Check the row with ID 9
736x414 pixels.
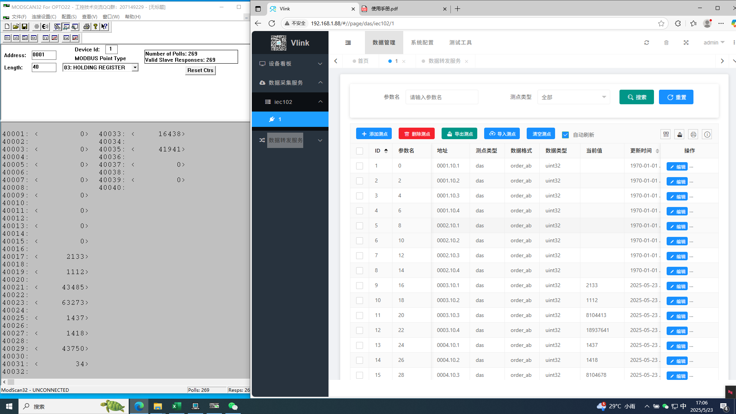359,286
